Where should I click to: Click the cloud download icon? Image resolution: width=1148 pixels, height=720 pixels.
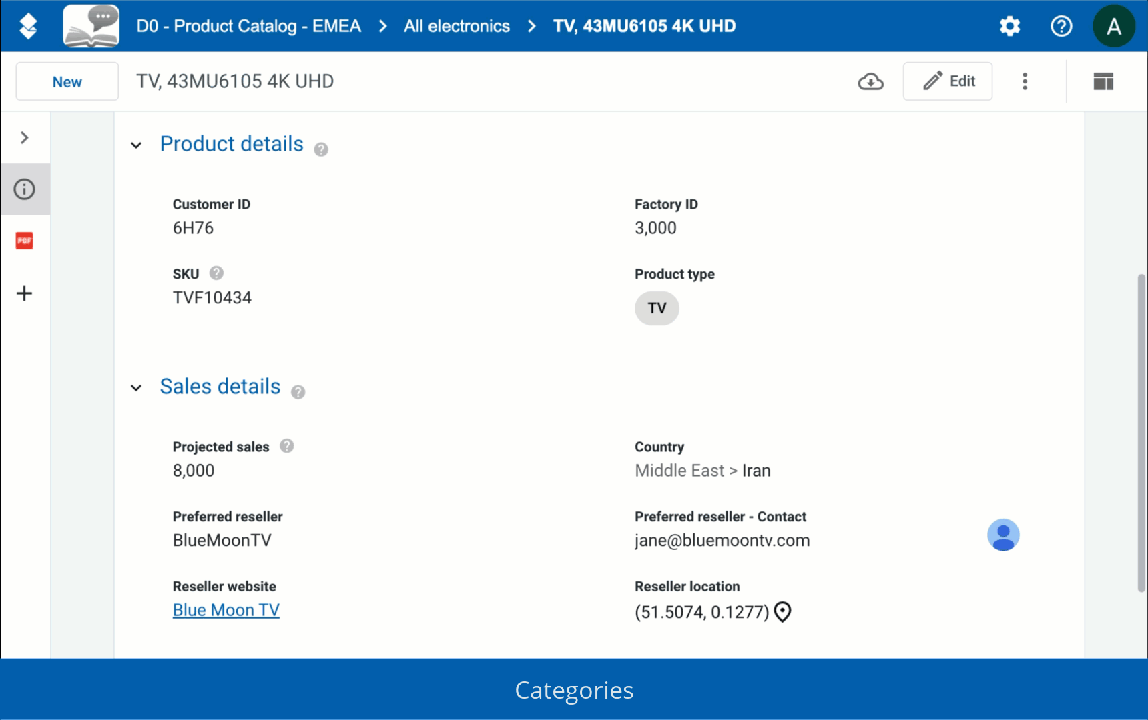tap(871, 81)
